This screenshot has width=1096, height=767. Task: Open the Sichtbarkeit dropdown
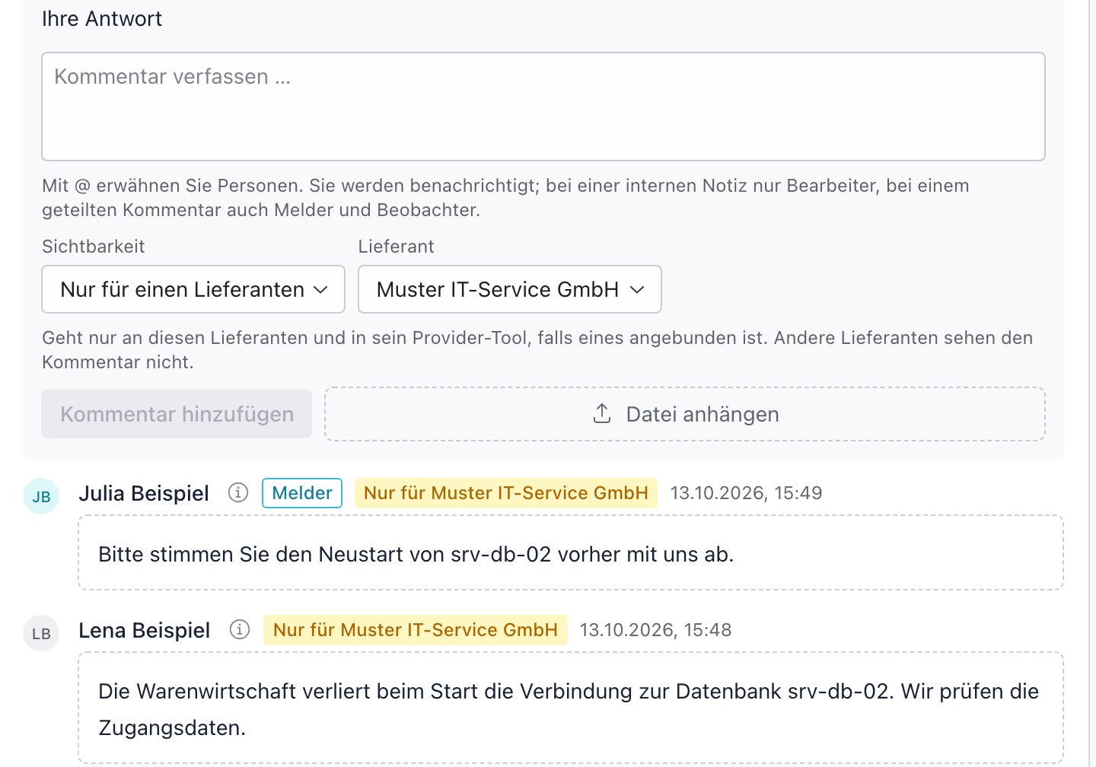coord(193,289)
